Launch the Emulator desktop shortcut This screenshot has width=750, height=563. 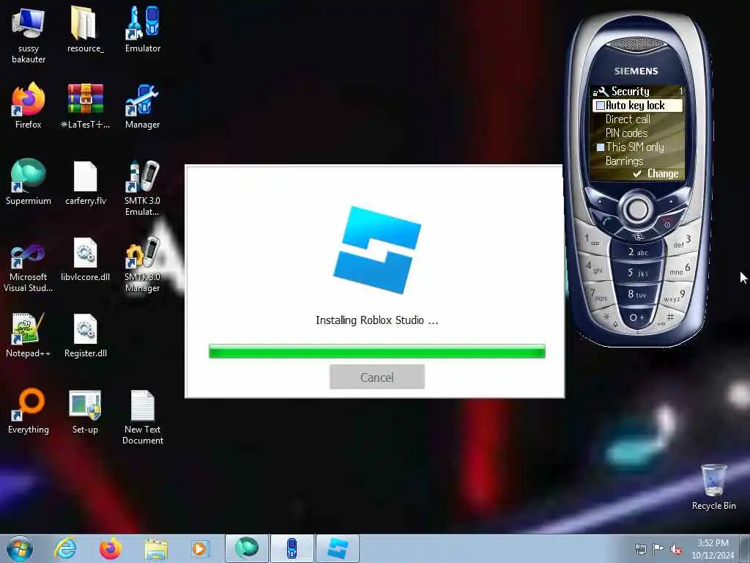(143, 29)
